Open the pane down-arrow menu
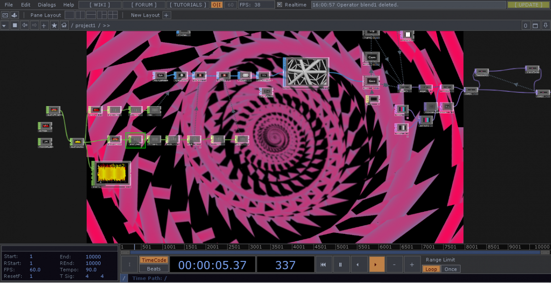This screenshot has height=283, width=551. click(x=545, y=25)
